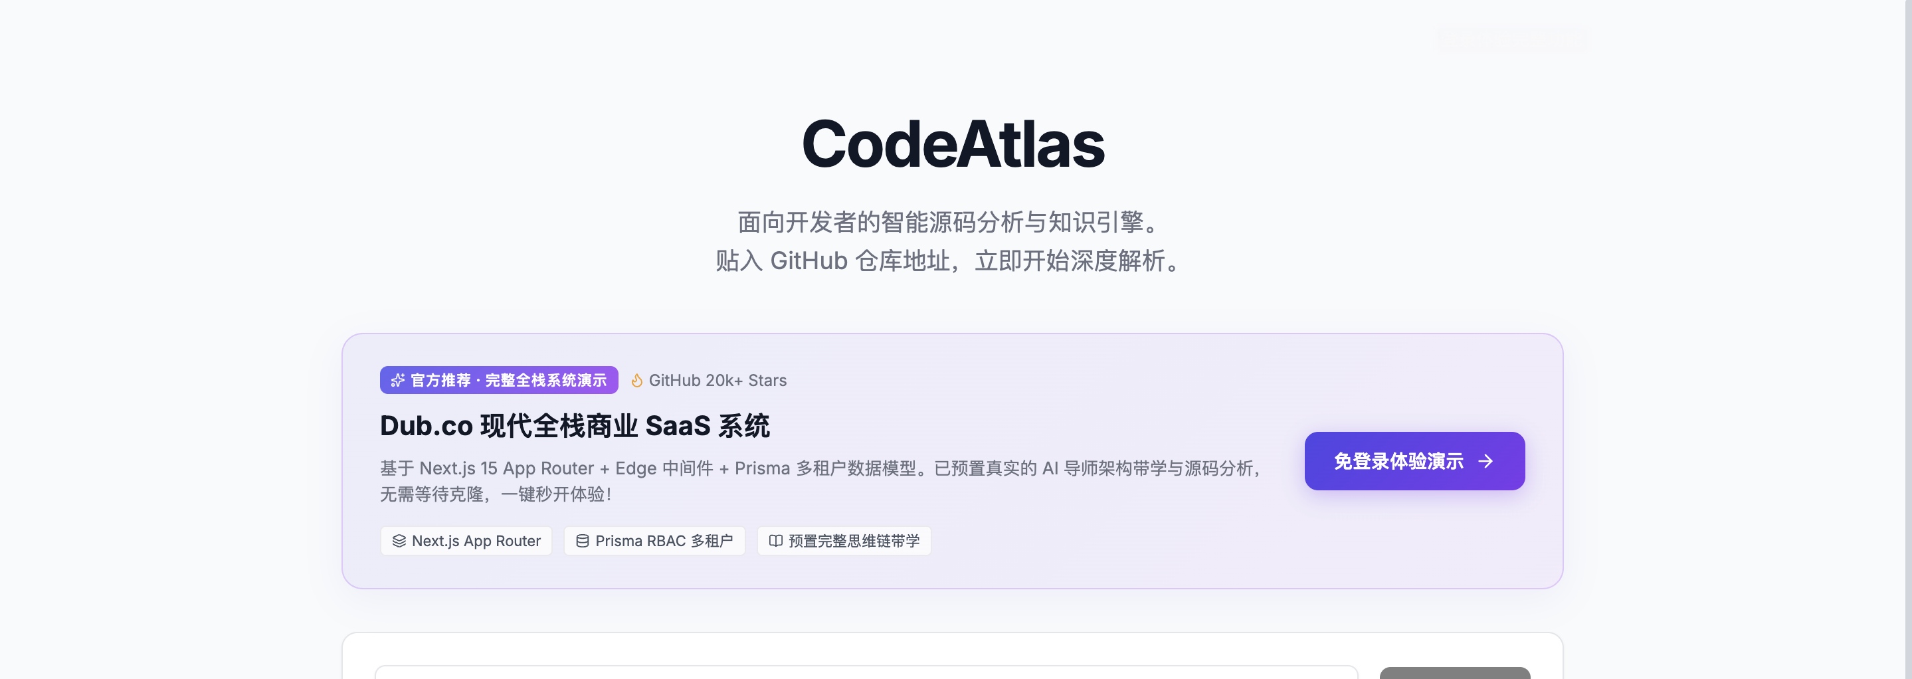Click the flame icon beside GitHub 20k+ Stars

tap(636, 381)
